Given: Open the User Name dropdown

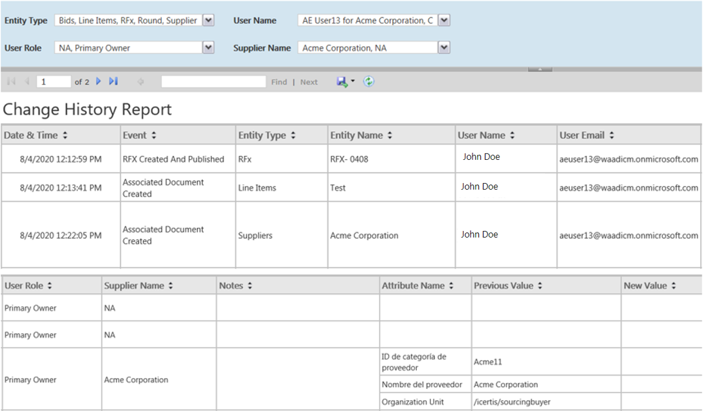Looking at the screenshot, I should pyautogui.click(x=443, y=21).
